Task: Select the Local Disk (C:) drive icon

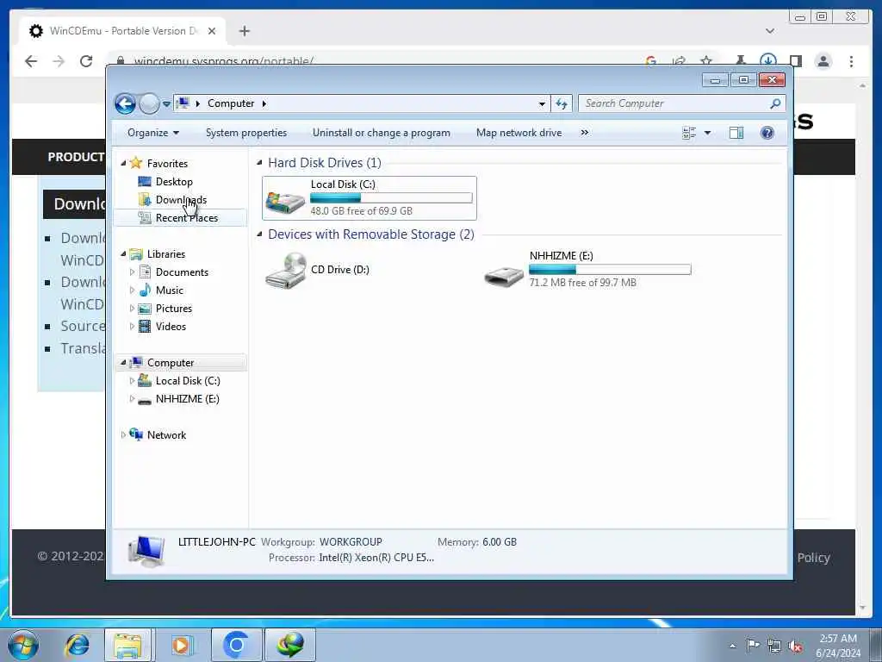Action: [x=285, y=201]
